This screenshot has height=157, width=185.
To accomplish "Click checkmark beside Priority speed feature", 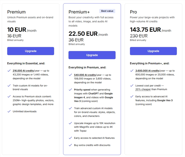I will point(70,89).
